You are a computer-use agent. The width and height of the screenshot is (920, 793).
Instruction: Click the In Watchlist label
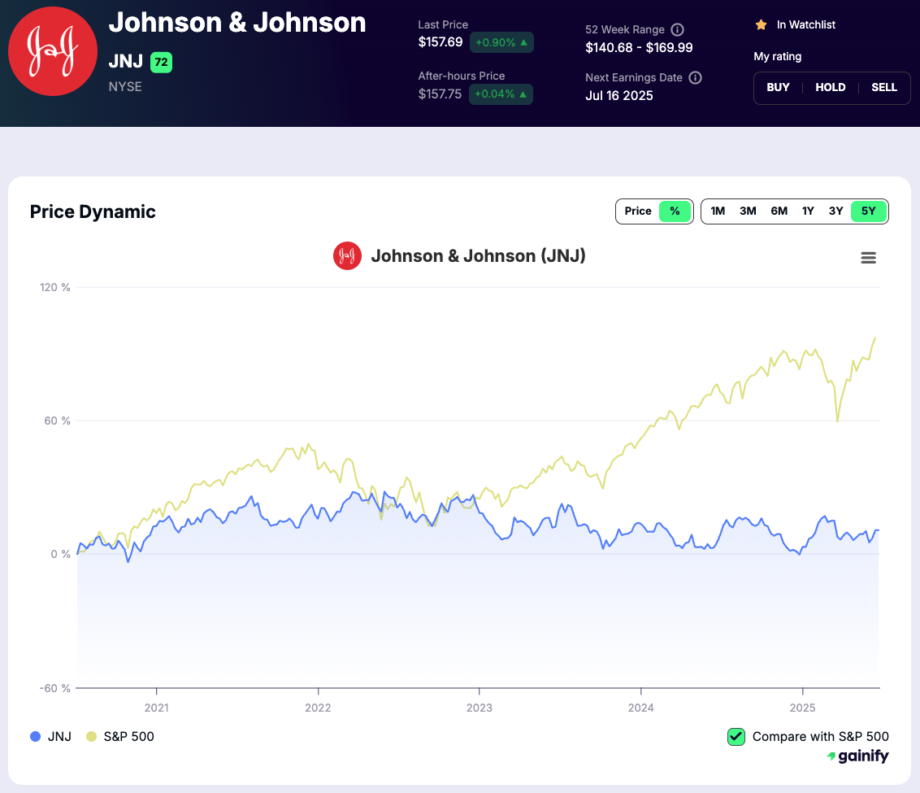point(805,24)
